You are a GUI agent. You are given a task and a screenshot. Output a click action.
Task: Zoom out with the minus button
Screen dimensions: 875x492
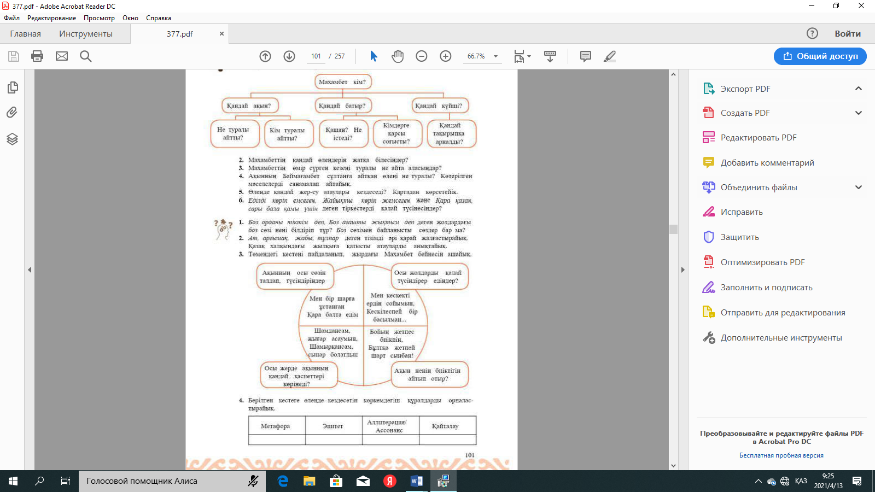[x=422, y=56]
